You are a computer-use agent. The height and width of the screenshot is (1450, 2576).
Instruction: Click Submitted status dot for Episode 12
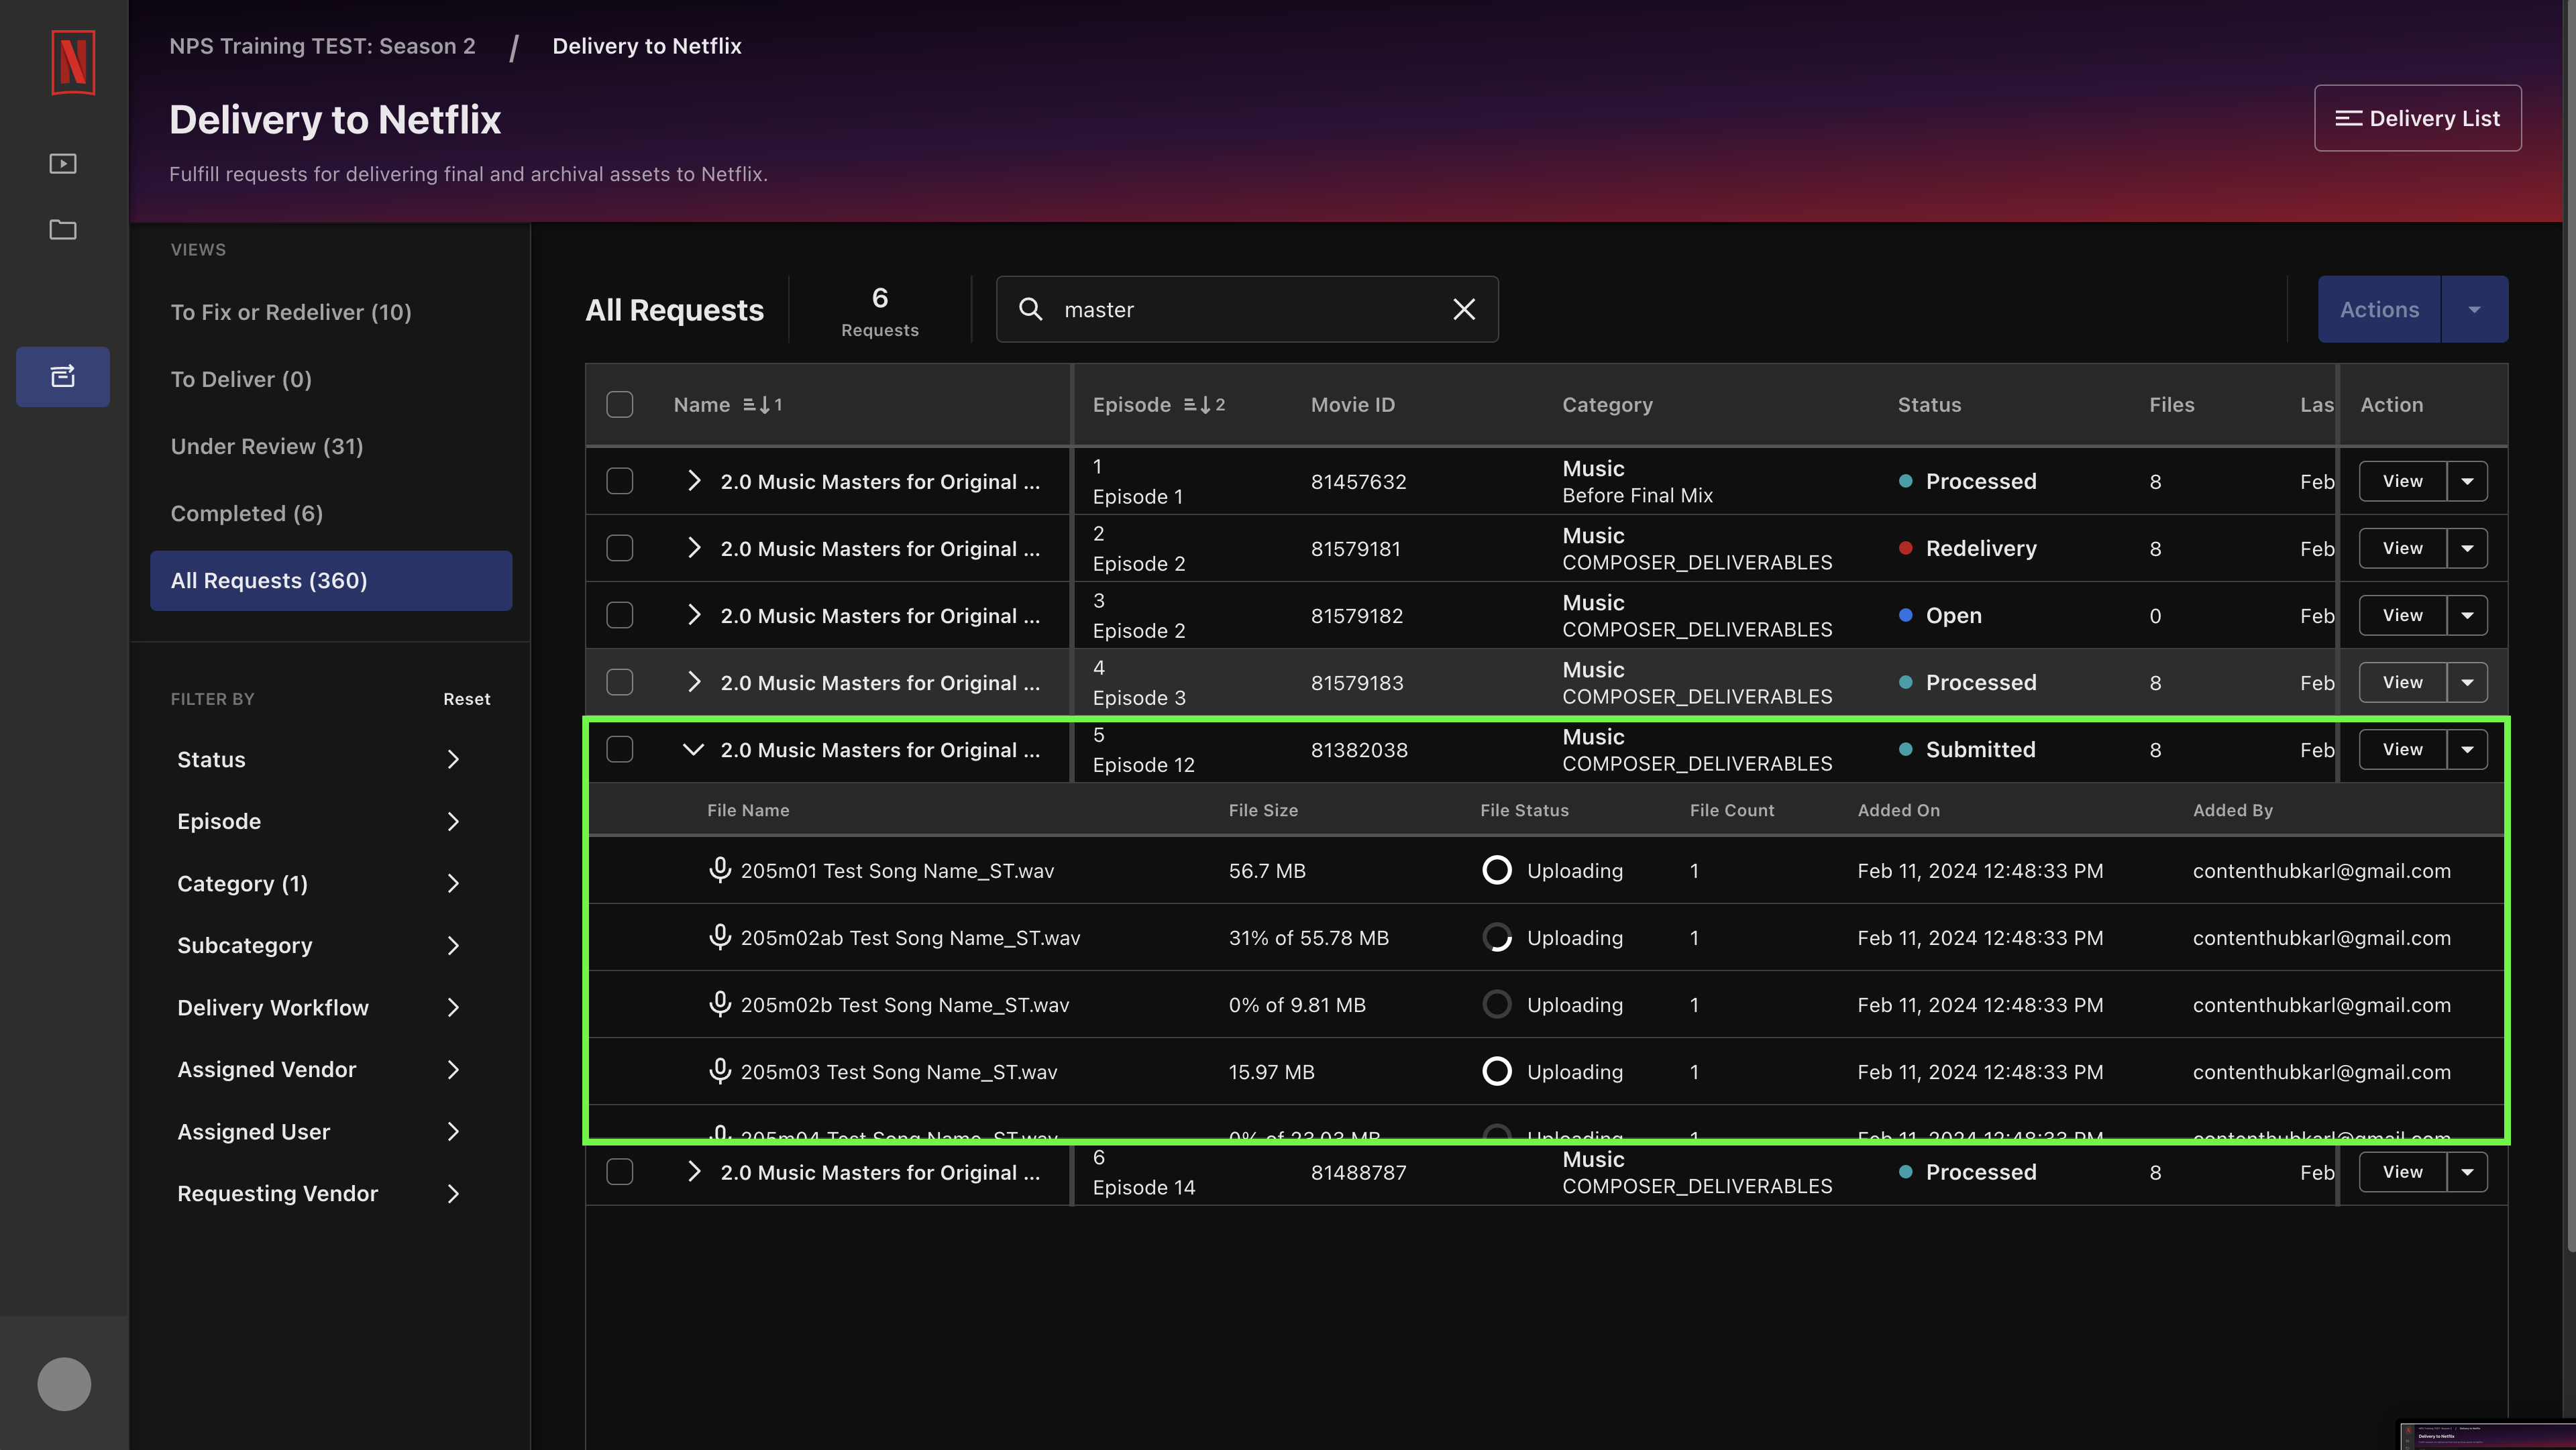1905,749
